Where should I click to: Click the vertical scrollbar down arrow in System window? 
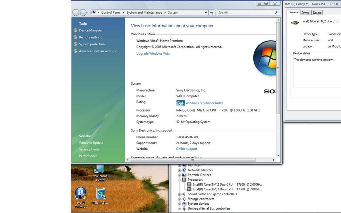(x=278, y=156)
